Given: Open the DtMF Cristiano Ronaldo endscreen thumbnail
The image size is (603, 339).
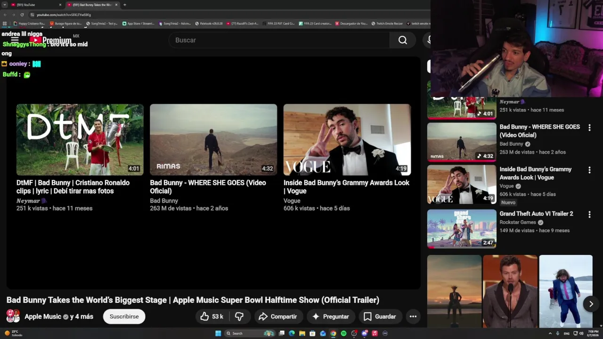Looking at the screenshot, I should [80, 139].
